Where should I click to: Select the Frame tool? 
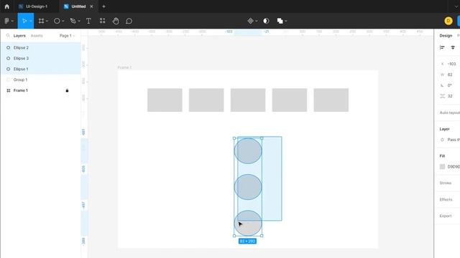pos(42,21)
